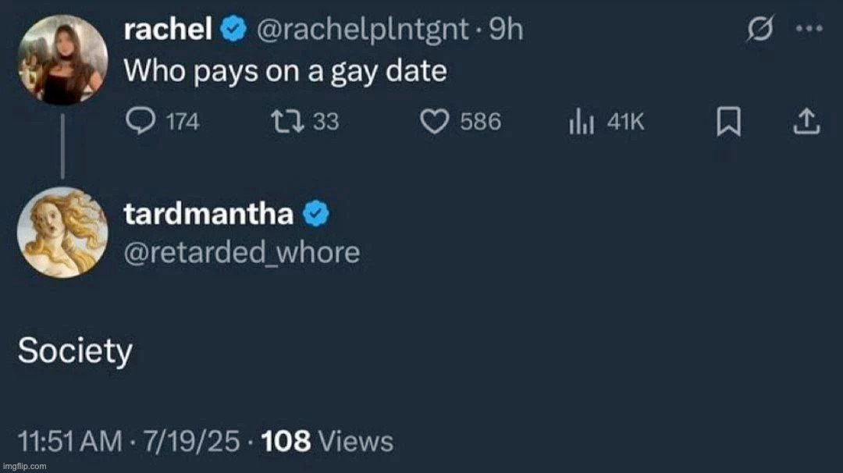
Task: Open share options for the tweet
Action: pos(806,121)
